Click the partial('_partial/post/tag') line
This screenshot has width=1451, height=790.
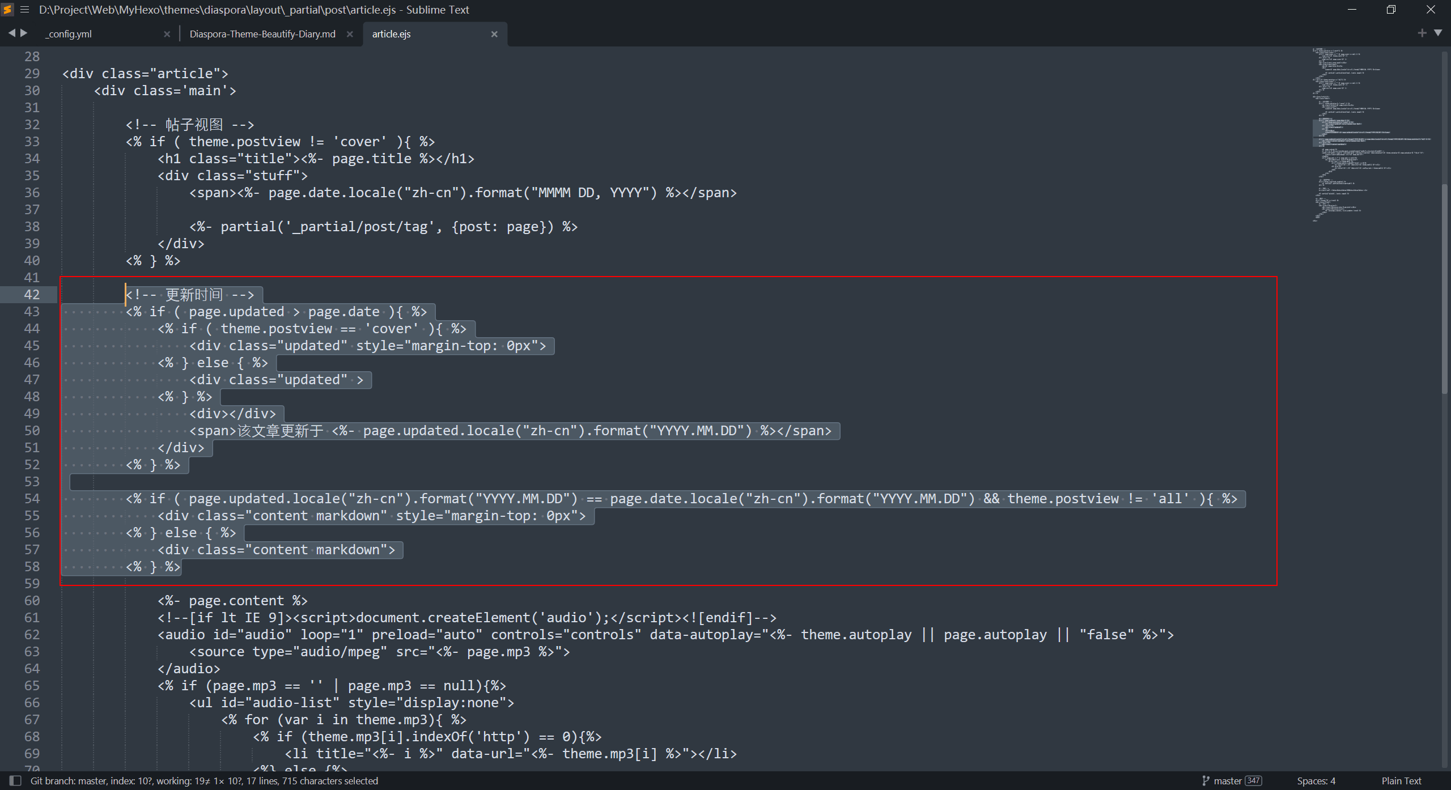383,227
